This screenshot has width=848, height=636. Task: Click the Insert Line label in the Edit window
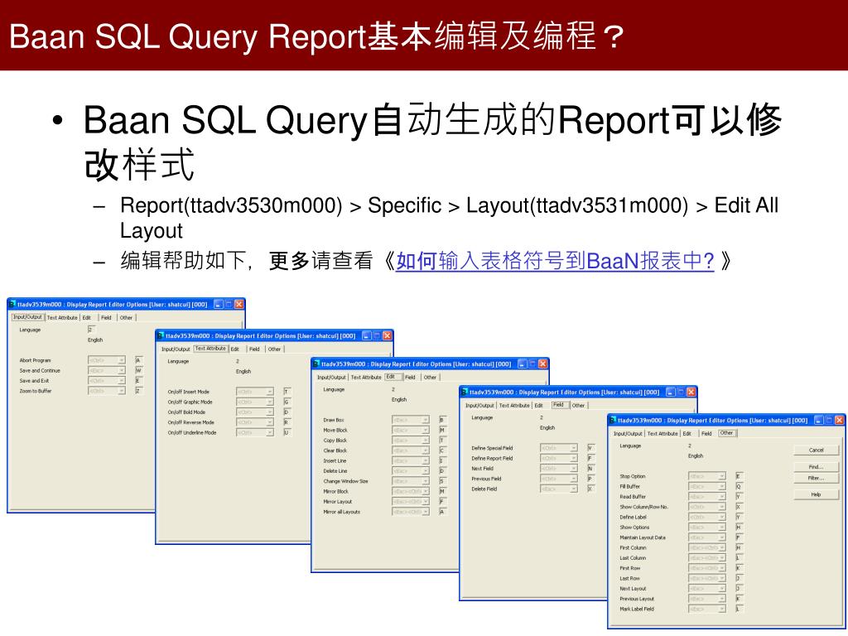335,460
